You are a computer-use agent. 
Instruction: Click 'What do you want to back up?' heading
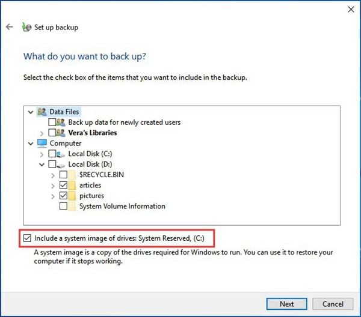(85, 56)
